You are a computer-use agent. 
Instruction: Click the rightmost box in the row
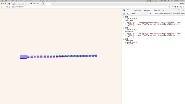(x=96, y=55)
